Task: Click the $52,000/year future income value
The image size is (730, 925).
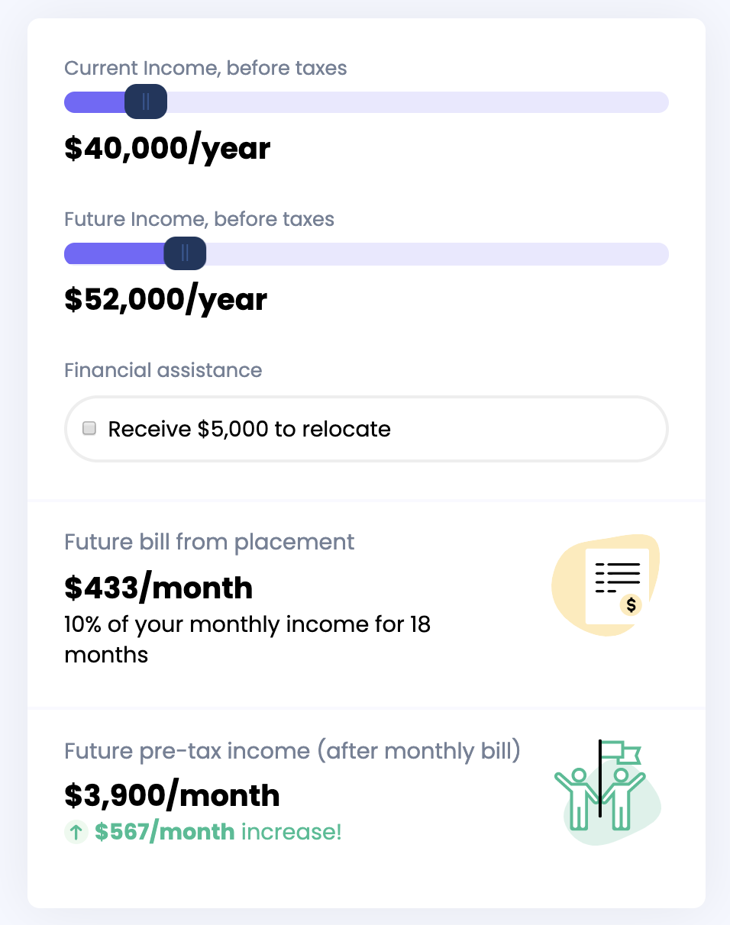Action: pyautogui.click(x=166, y=299)
